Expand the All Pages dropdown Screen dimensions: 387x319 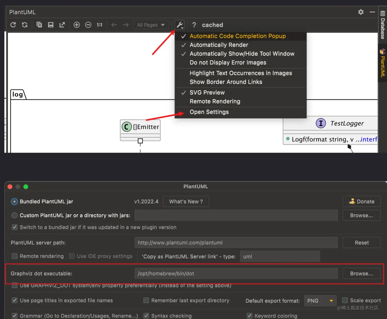point(151,25)
